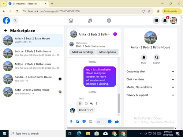The height and width of the screenshot is (137, 183).
Task: Go back from Marketplace chats list
Action: pos(6,31)
